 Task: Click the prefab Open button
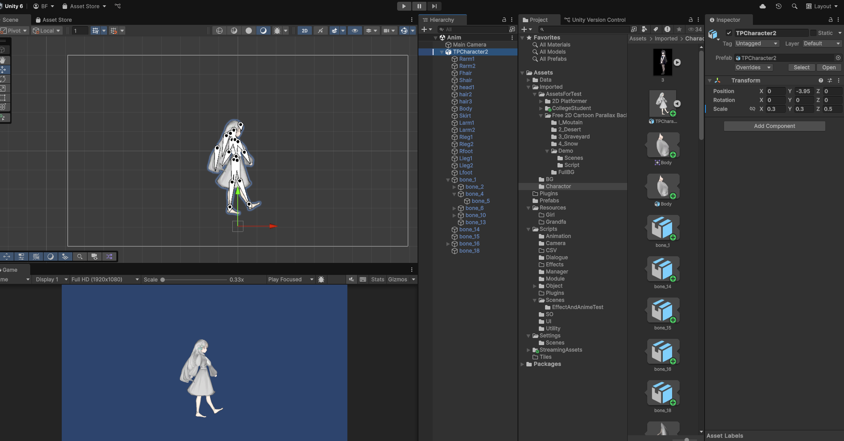828,68
